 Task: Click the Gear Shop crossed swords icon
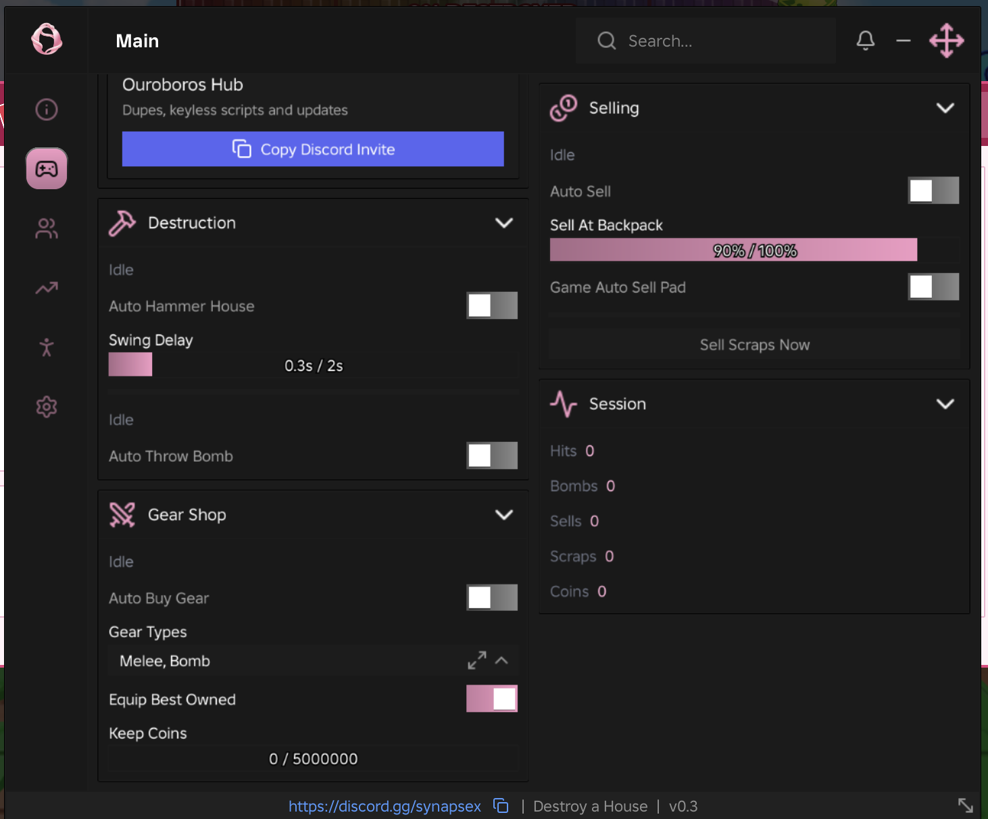coord(122,515)
